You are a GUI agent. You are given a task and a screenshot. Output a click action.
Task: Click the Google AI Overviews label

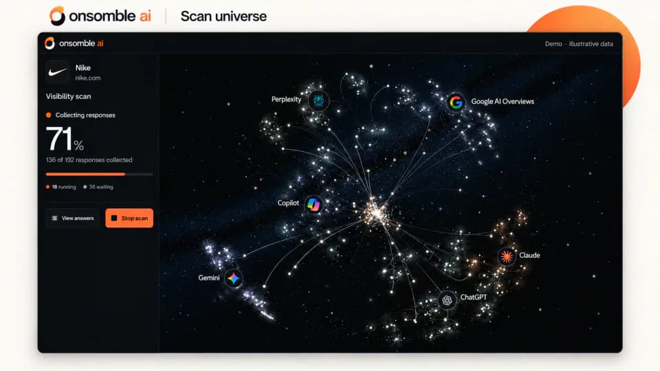[x=503, y=102]
